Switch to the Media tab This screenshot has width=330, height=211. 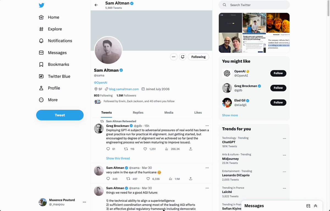(169, 112)
